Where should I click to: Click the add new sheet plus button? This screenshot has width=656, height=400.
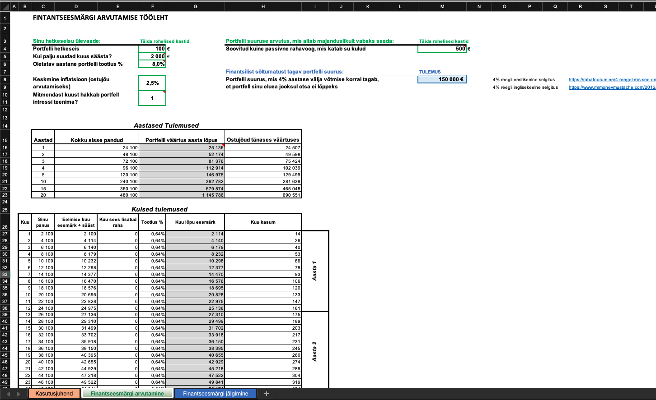coord(266,394)
